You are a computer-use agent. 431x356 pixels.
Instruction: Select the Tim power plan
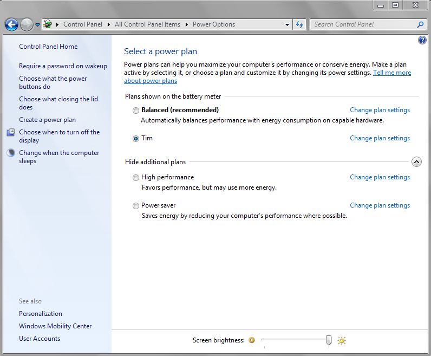135,139
